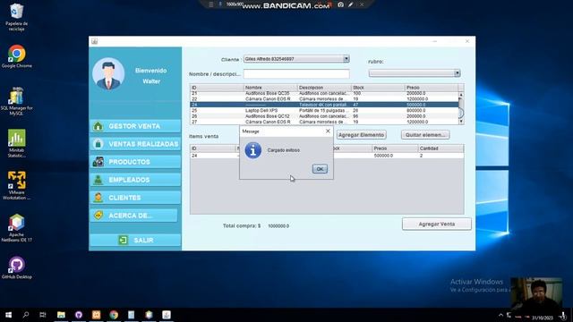Click OK in the Message dialog
573x322 pixels.
point(320,169)
